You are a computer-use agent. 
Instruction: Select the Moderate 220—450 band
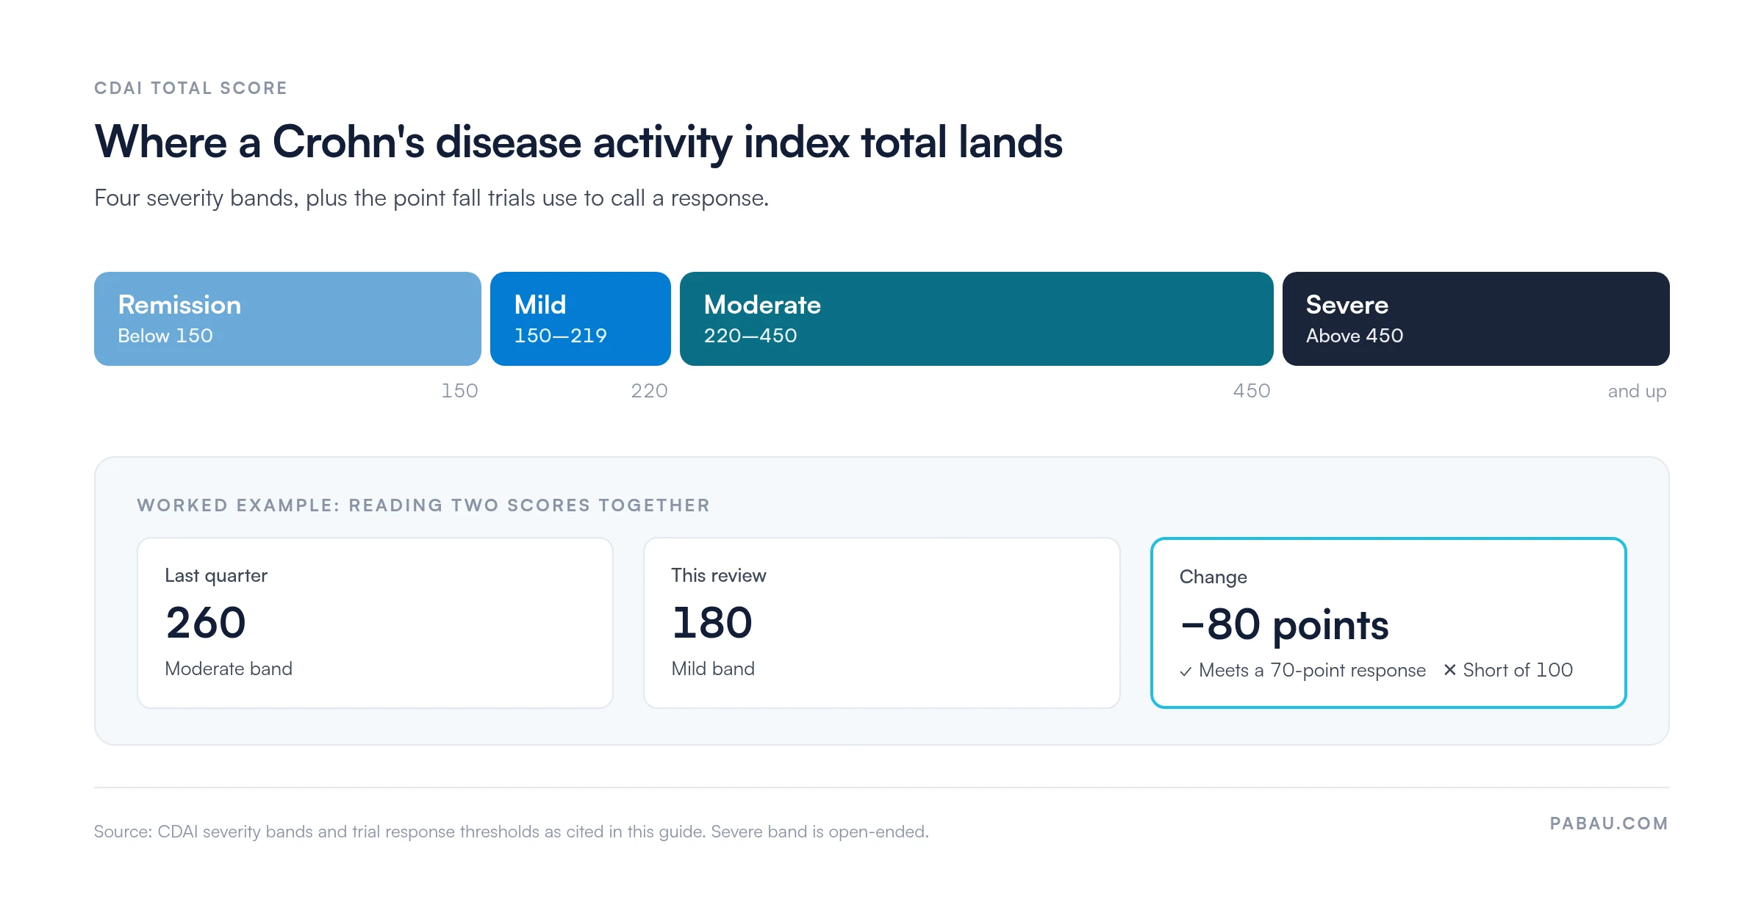[976, 319]
